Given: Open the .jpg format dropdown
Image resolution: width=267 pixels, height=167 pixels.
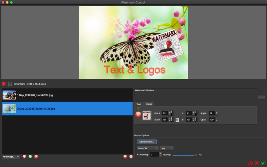Looking at the screenshot, I should (167, 148).
